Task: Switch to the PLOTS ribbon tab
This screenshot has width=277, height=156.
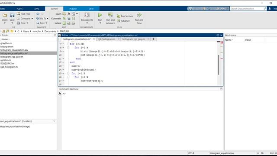Action: coord(19,9)
